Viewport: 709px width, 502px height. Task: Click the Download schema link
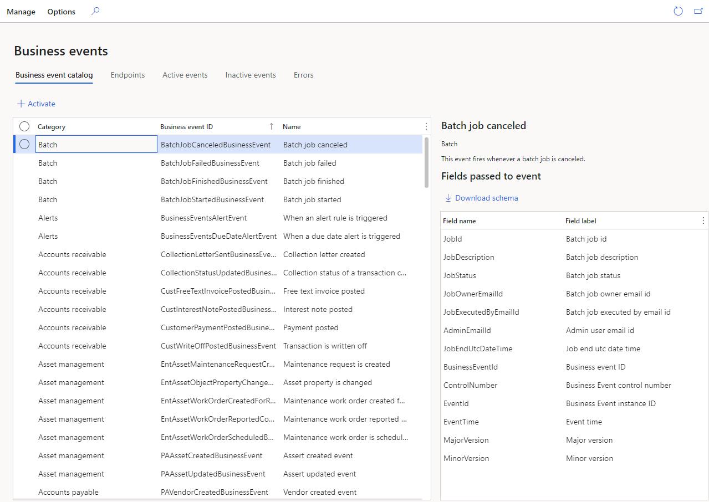486,198
